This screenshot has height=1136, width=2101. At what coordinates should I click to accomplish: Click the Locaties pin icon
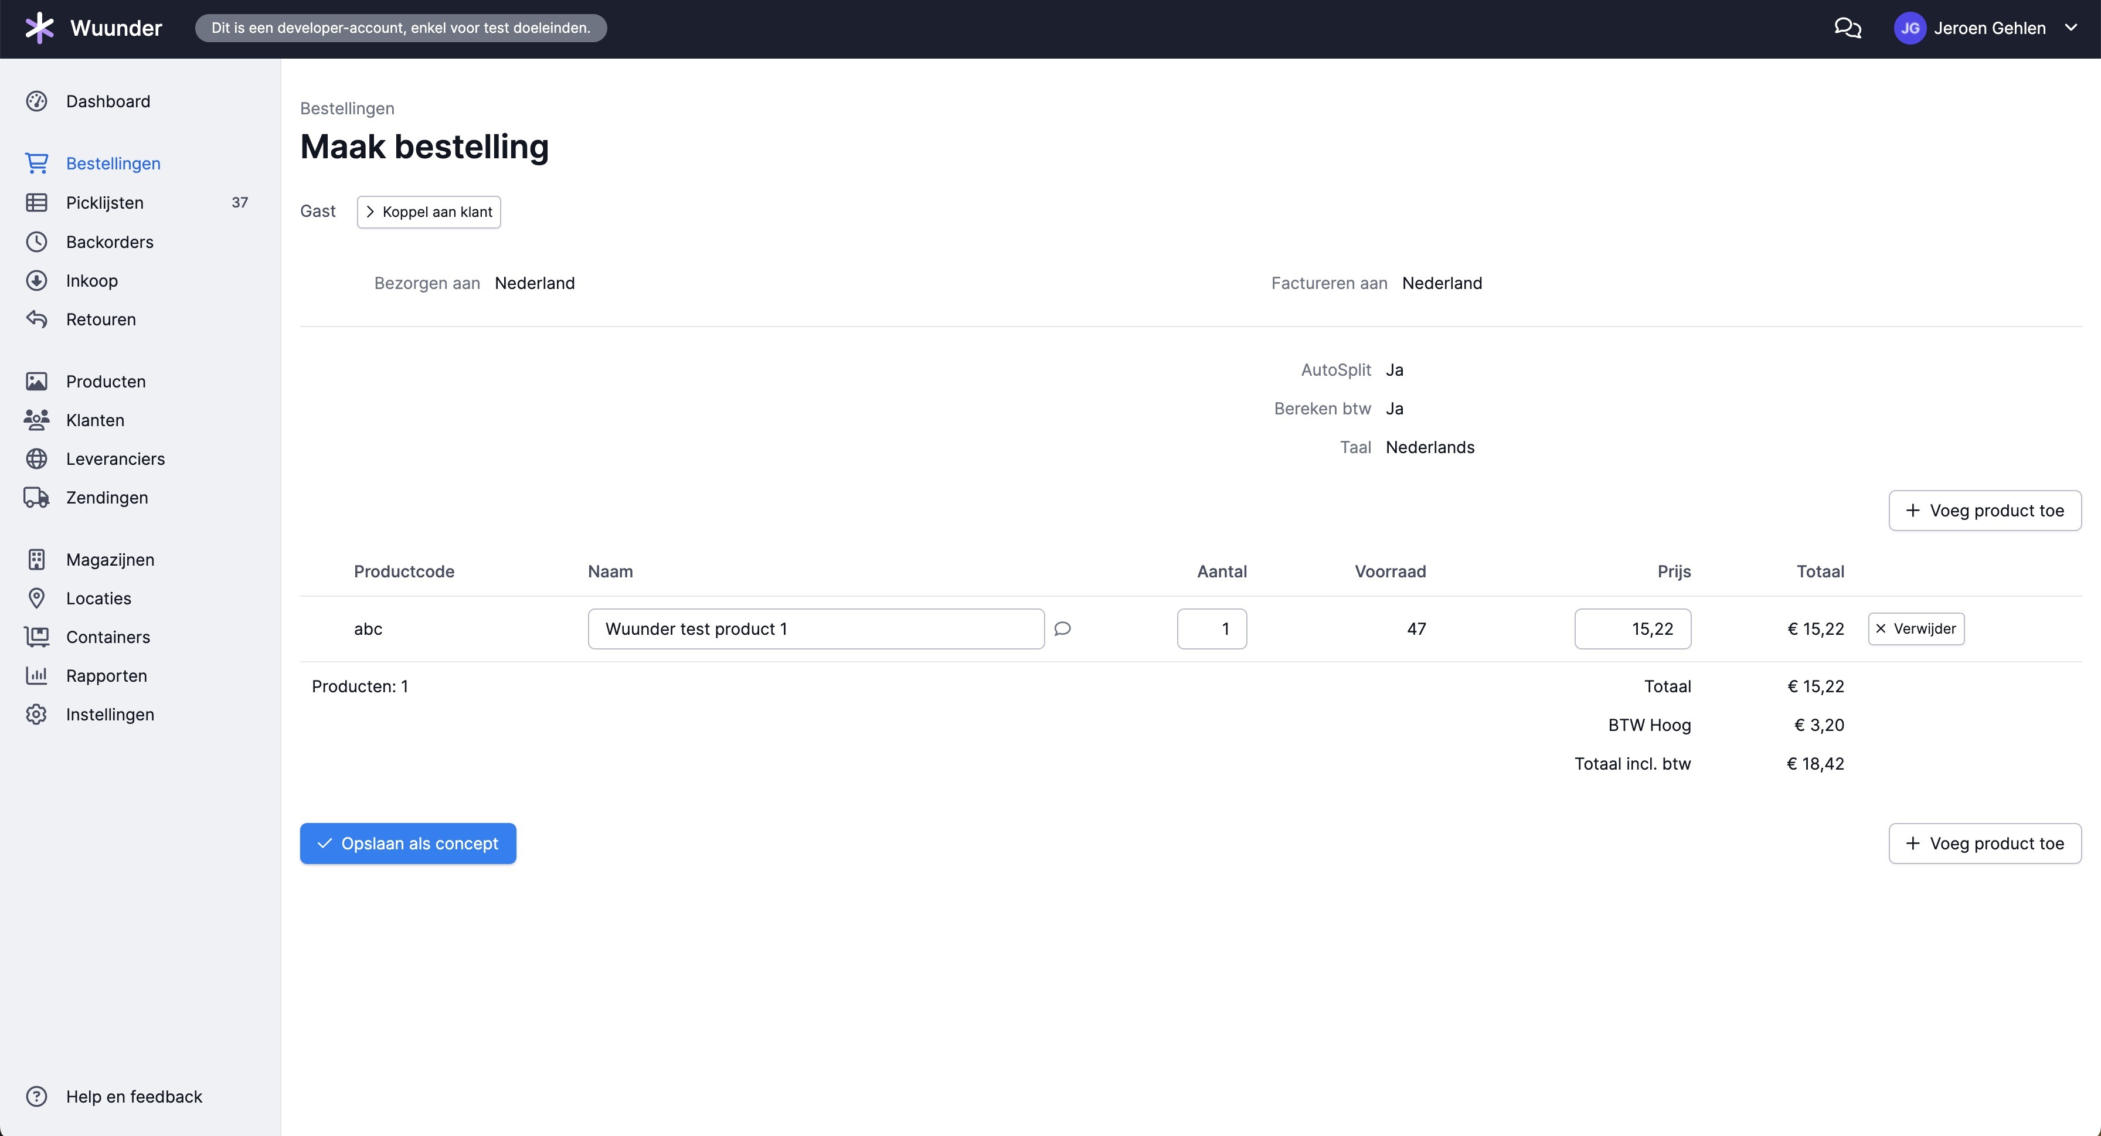tap(37, 598)
